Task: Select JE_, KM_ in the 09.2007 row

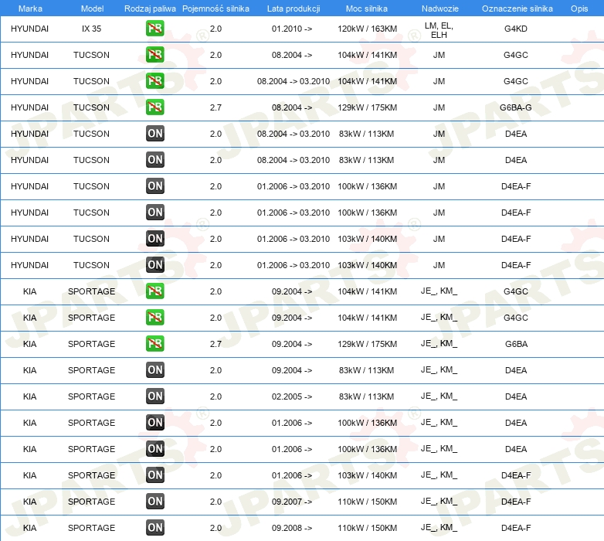Action: (439, 502)
